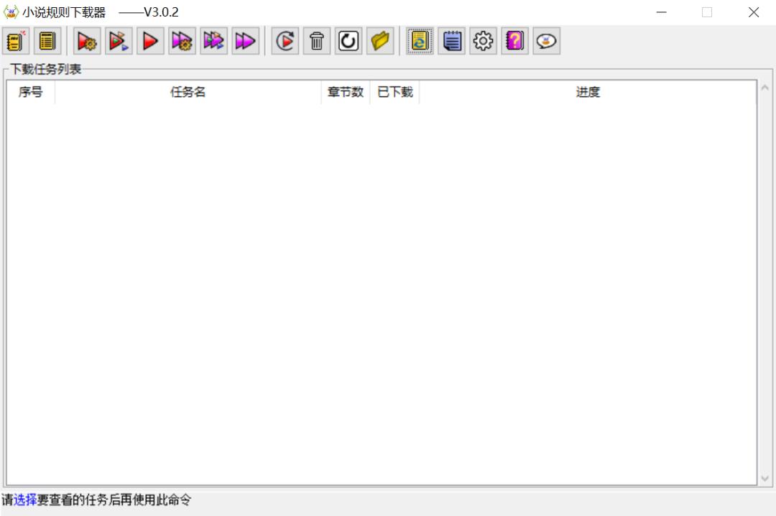Click the 已下载 column header
Screen dimensions: 776x516
point(395,92)
